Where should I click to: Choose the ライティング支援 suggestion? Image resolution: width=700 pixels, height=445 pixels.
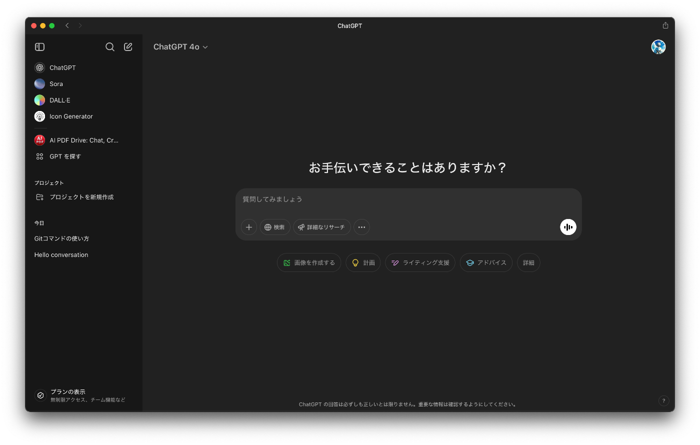[x=420, y=263]
